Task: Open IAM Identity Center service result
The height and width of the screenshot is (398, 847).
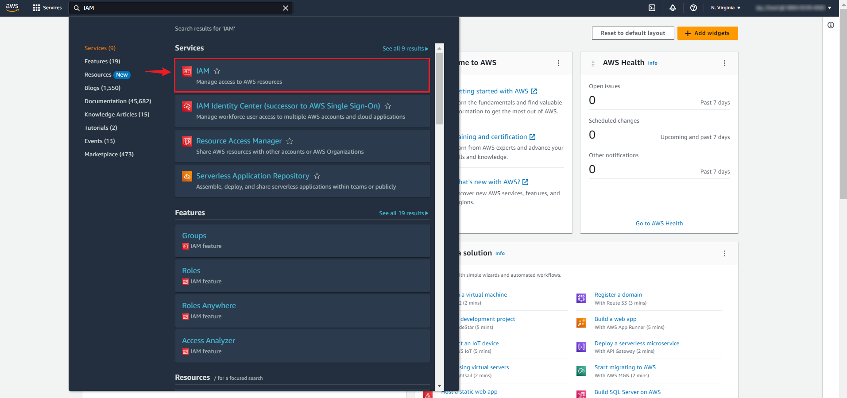Action: tap(288, 106)
